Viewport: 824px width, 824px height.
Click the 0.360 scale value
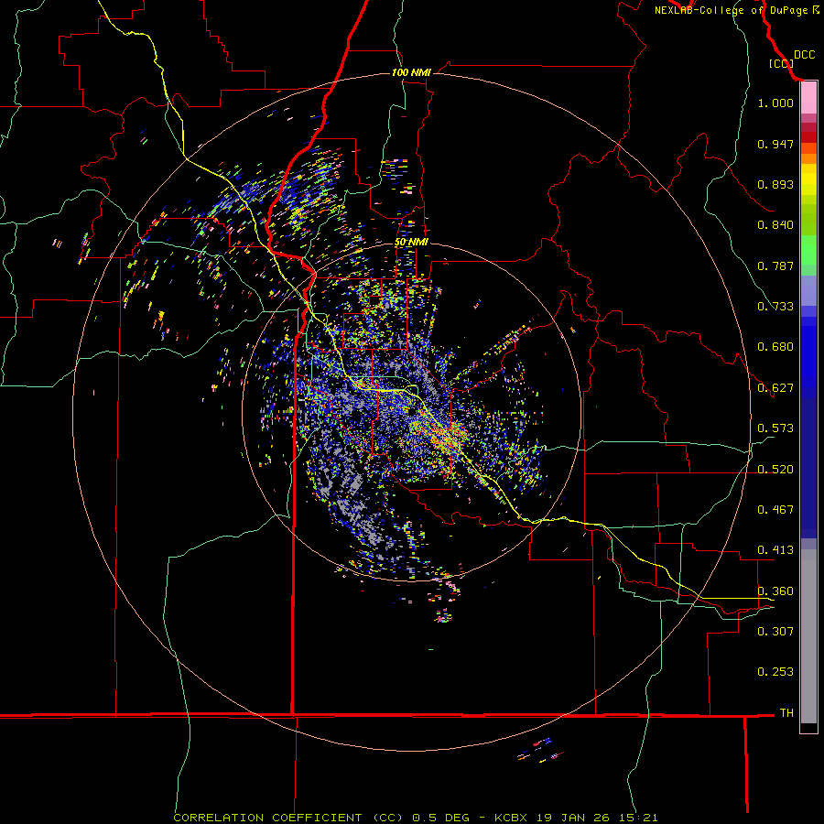tap(775, 591)
